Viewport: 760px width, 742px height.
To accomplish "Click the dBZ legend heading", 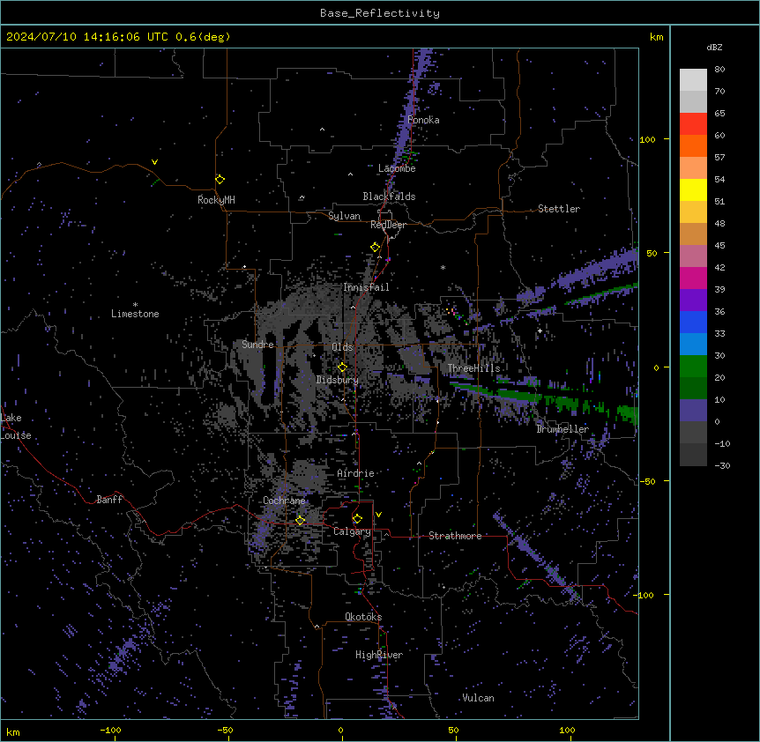I will 714,47.
